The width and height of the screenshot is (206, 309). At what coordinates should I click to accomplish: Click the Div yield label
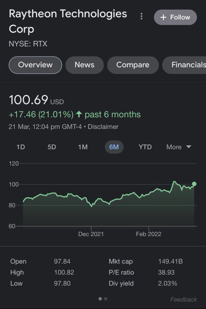tap(121, 284)
